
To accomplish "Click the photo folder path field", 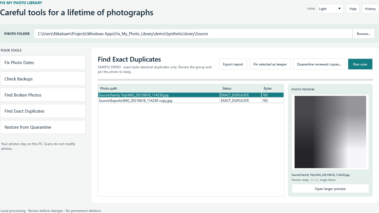I will 193,34.
